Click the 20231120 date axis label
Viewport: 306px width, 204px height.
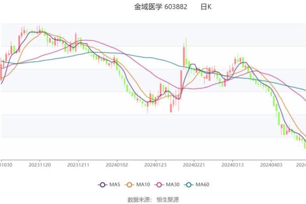40,165
